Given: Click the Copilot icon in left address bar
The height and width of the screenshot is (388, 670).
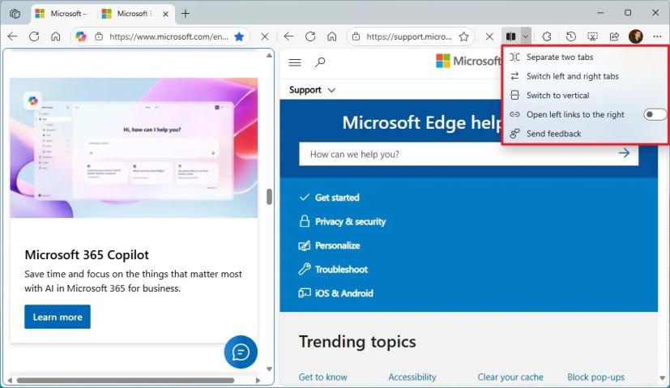Looking at the screenshot, I should 81,36.
